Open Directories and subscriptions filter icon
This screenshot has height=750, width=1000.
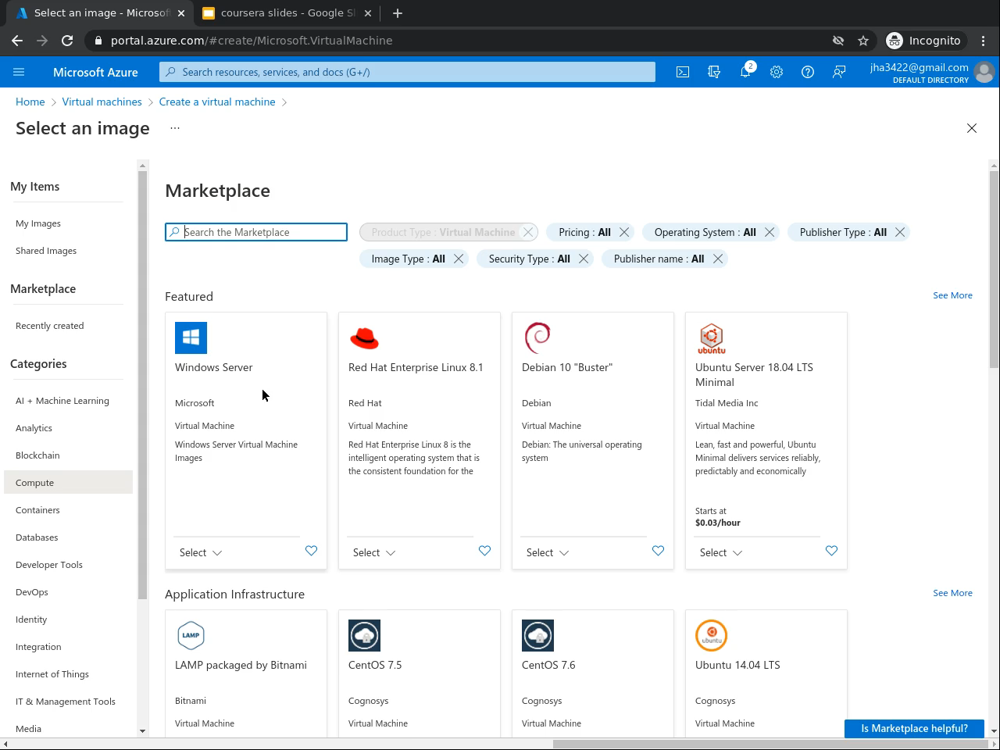714,72
